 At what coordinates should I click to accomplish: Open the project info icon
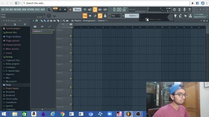pyautogui.click(x=185, y=16)
